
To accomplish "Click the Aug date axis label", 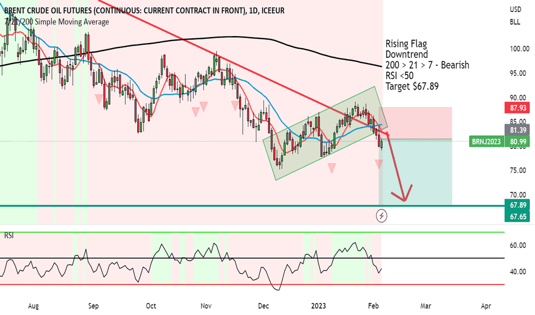I will coord(33,306).
